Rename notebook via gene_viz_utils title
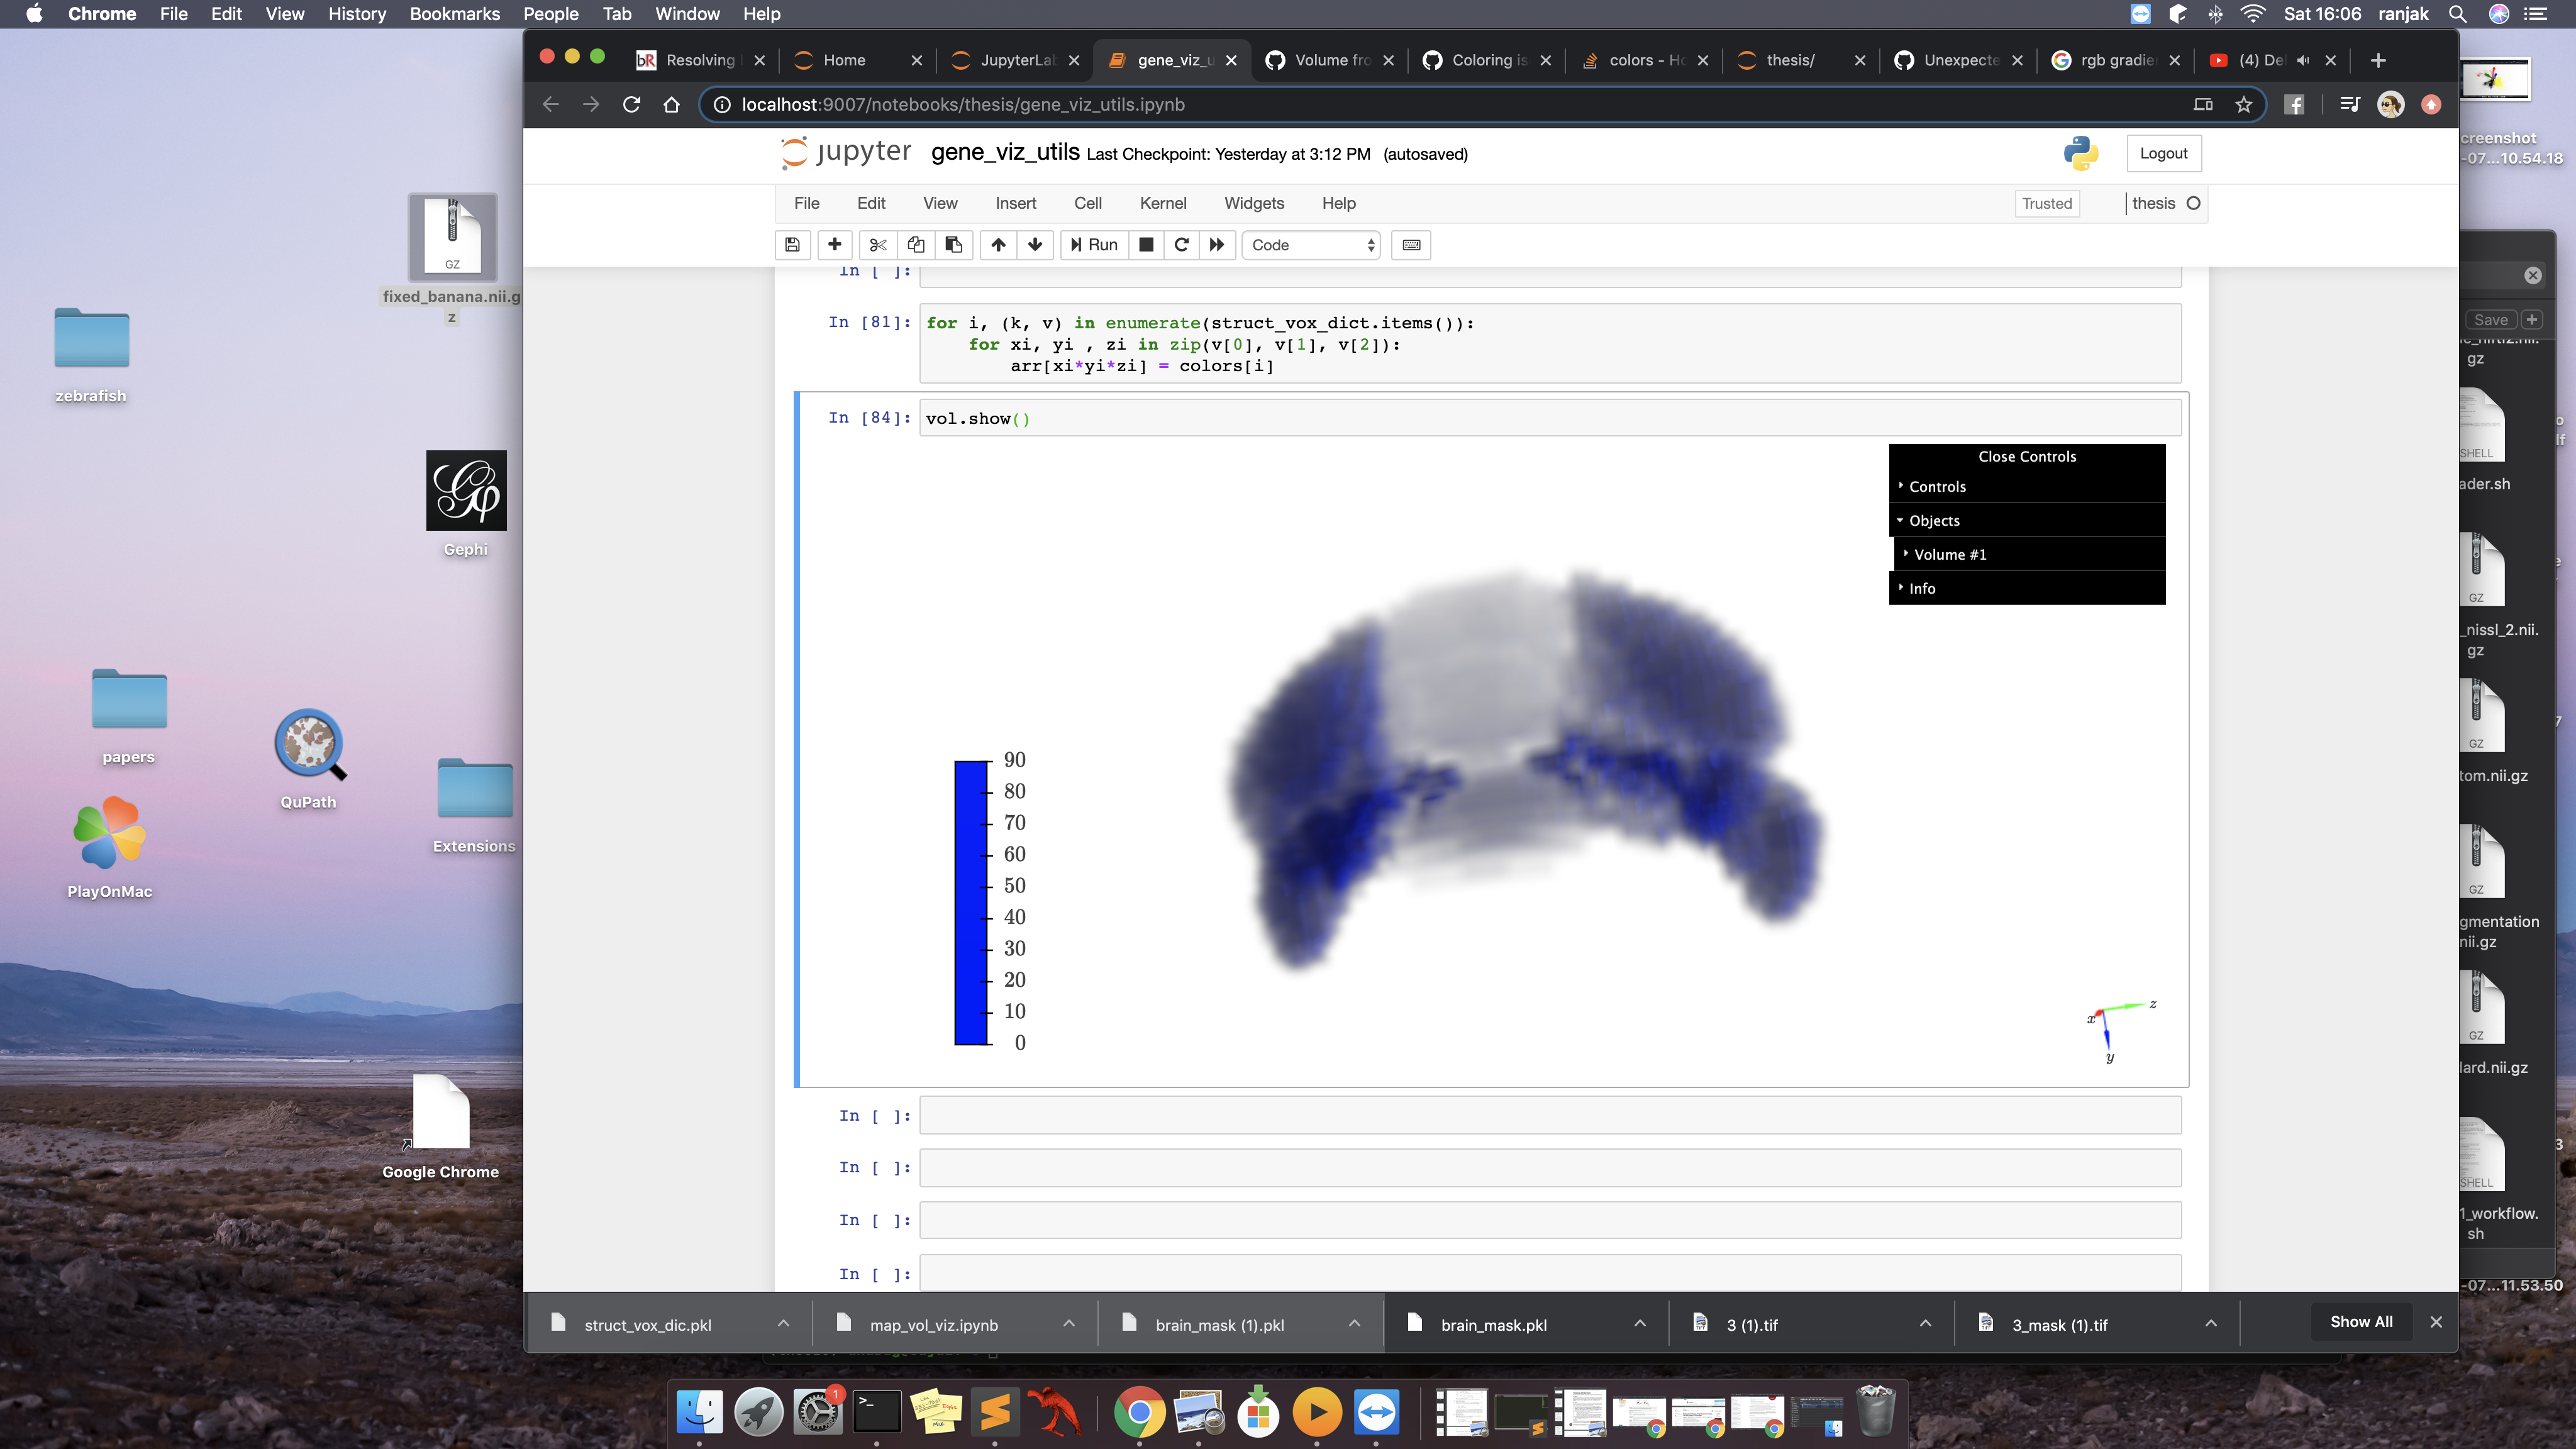The height and width of the screenshot is (1449, 2576). pos(1005,152)
